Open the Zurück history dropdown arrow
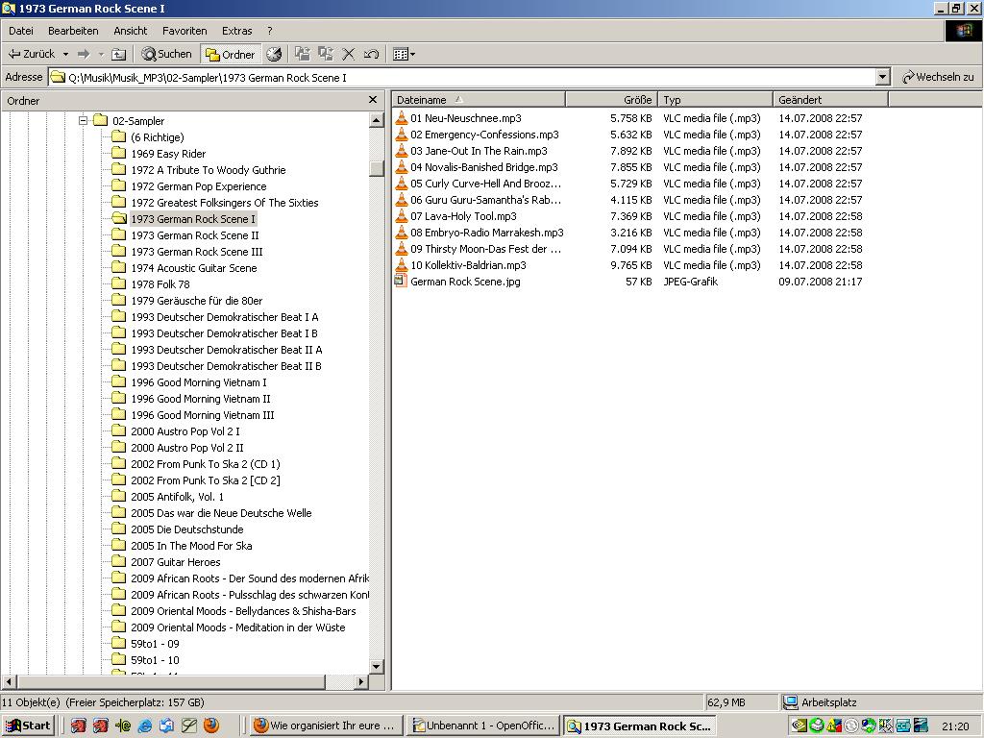 65,54
